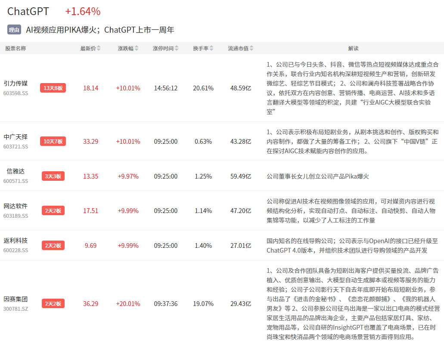
Task: Click stock code 603721.SS
Action: pyautogui.click(x=16, y=147)
